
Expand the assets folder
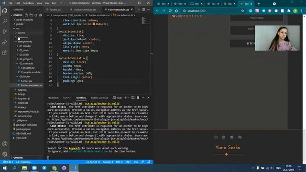21,33
